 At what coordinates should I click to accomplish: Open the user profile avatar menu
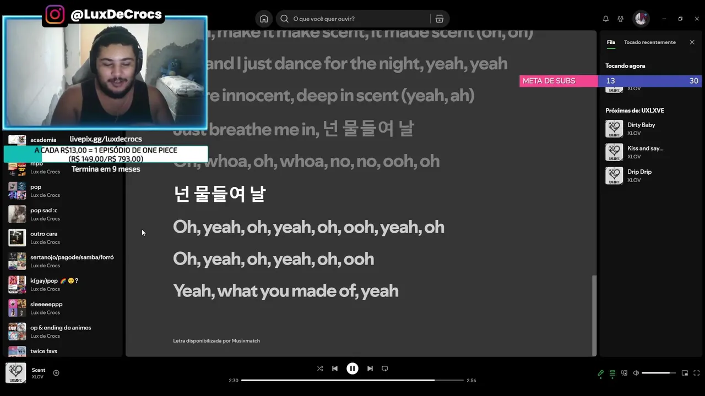point(641,19)
